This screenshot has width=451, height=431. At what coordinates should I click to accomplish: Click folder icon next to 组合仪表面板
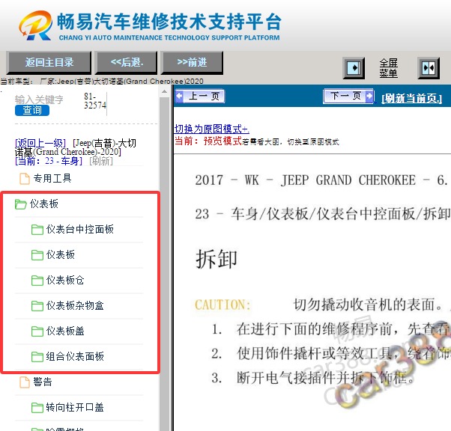(37, 357)
